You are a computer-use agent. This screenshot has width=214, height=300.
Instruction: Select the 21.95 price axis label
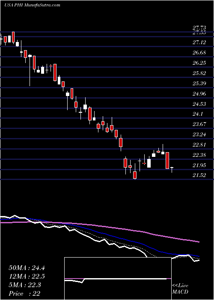[199, 165]
